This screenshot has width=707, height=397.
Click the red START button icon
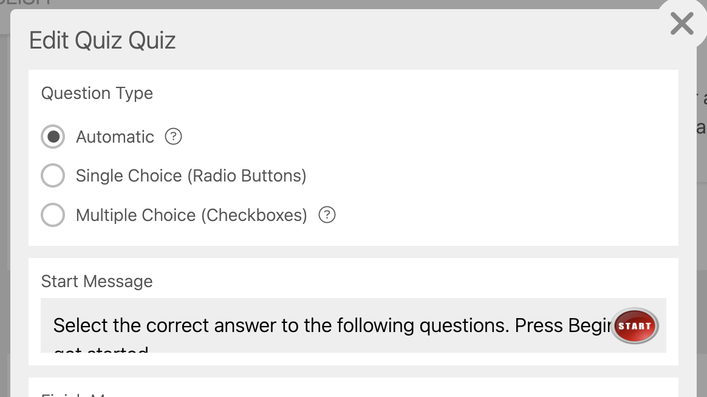635,326
